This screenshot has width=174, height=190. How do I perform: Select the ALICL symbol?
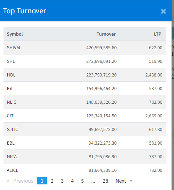[13, 170]
